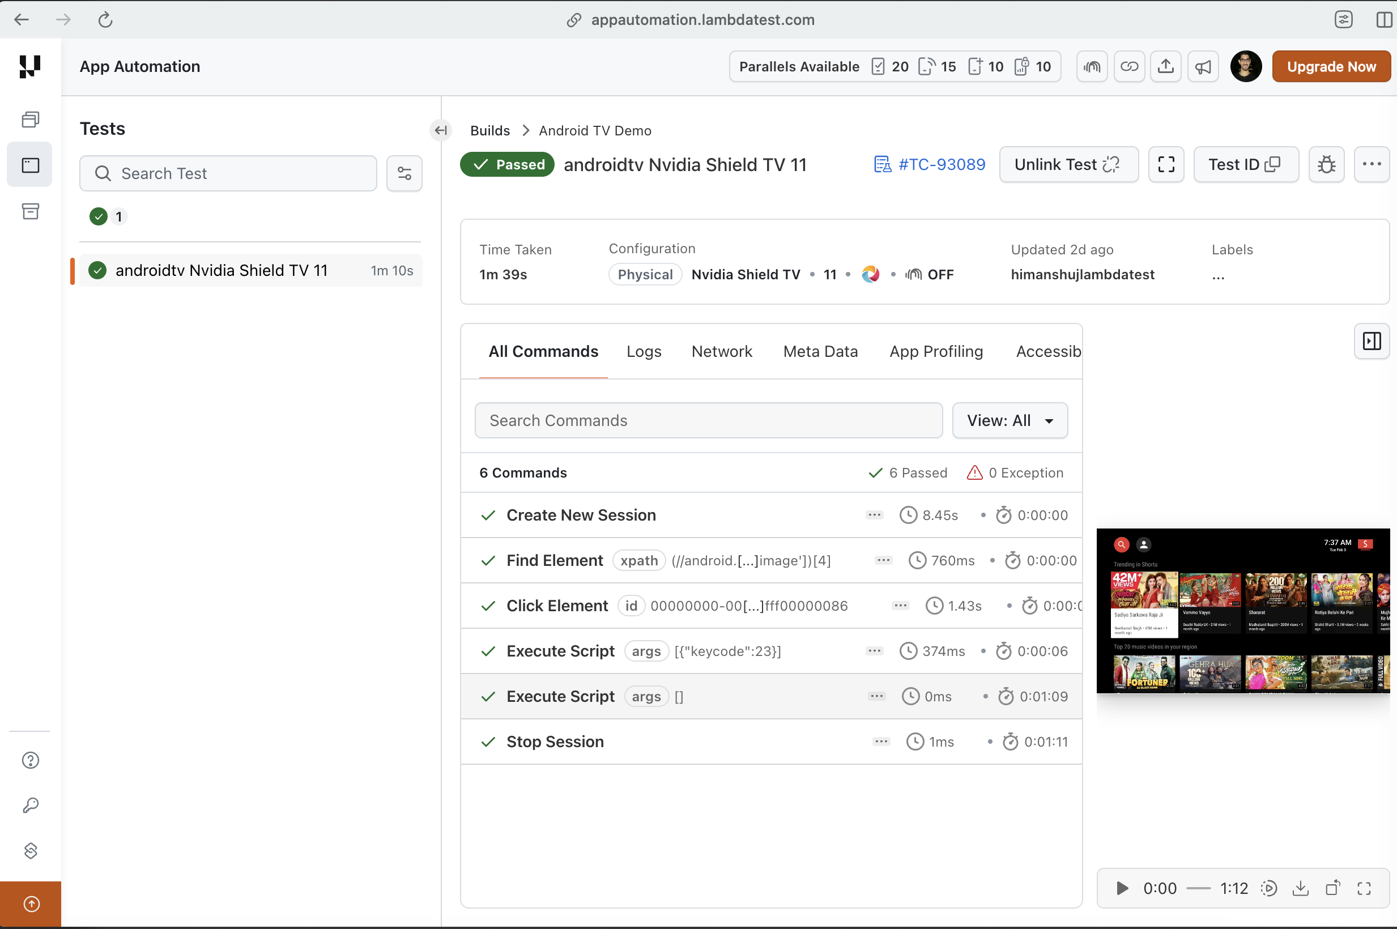This screenshot has height=929, width=1397.
Task: Collapse the Tests panel arrow
Action: coord(441,130)
